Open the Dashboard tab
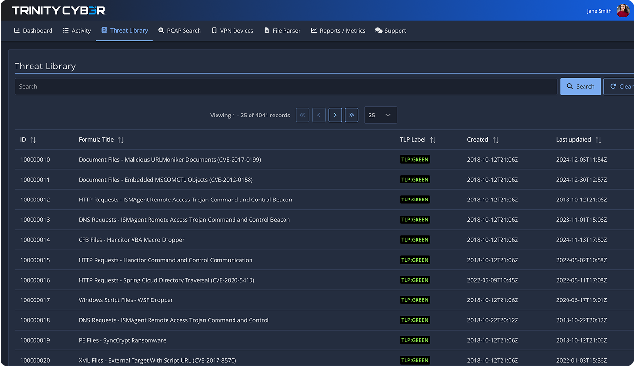 pyautogui.click(x=33, y=31)
